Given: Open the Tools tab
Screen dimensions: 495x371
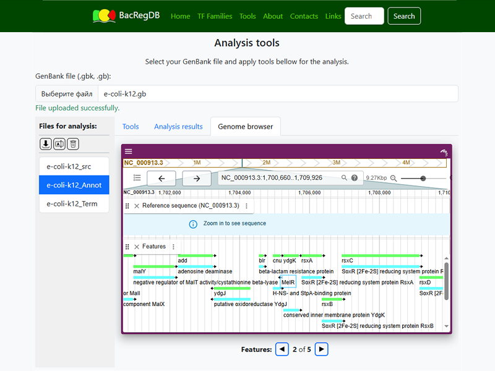Looking at the screenshot, I should tap(131, 127).
